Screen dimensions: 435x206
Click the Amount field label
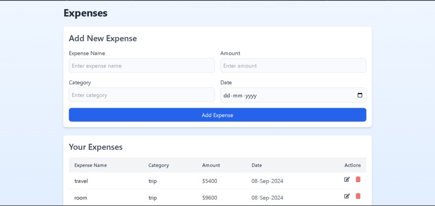point(230,53)
